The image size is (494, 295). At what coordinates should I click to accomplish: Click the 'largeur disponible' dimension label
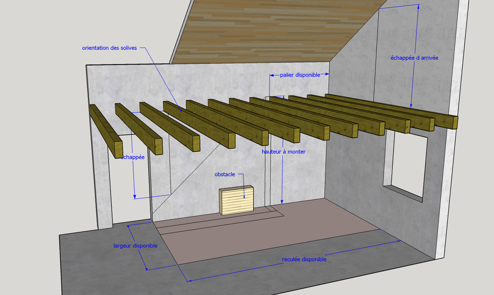pos(136,246)
